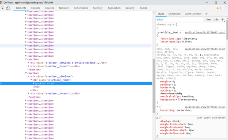
Task: Open the transparent background color swatch
Action: click(179, 100)
